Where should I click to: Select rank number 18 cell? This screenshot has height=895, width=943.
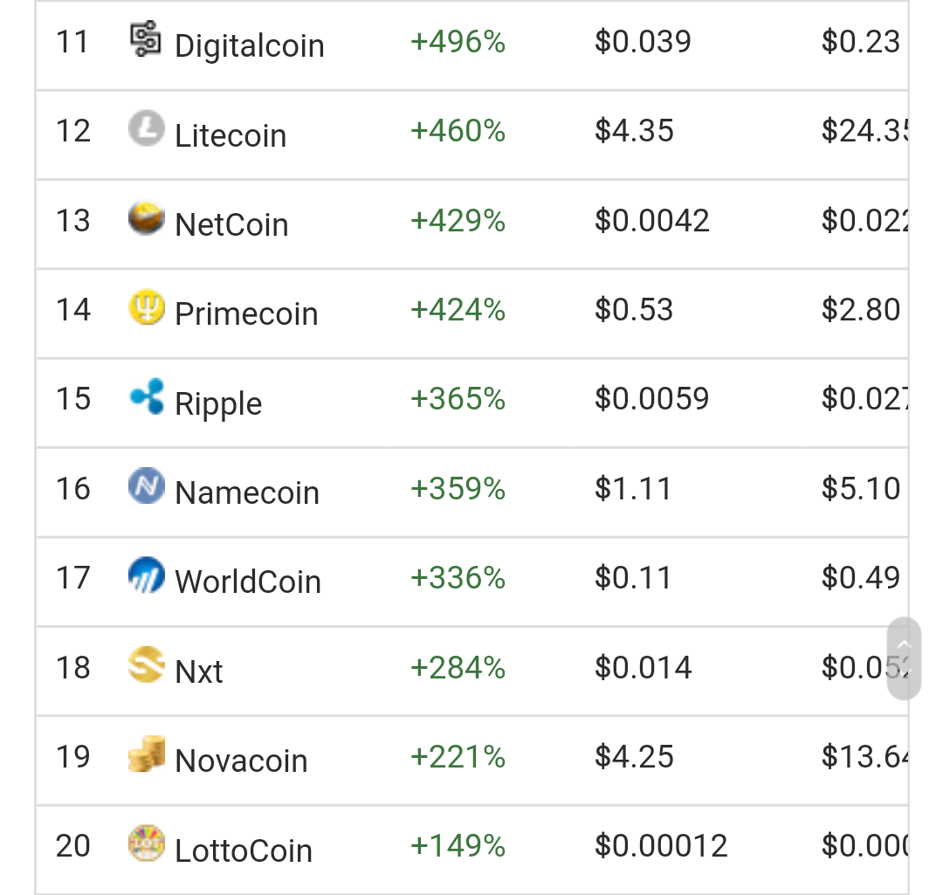tap(73, 668)
